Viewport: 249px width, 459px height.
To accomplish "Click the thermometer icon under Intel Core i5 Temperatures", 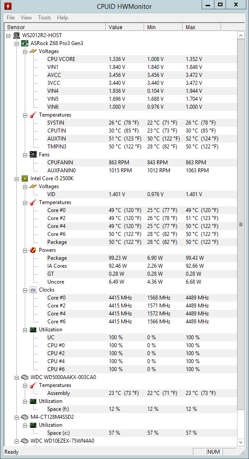I will [x=33, y=202].
